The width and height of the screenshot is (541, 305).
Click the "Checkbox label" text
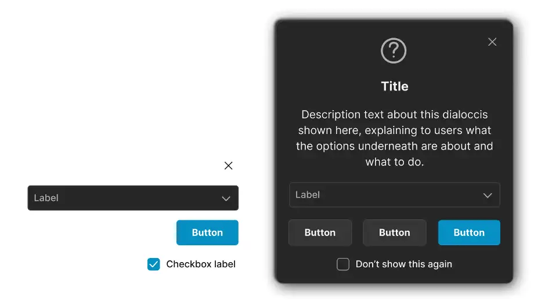201,264
